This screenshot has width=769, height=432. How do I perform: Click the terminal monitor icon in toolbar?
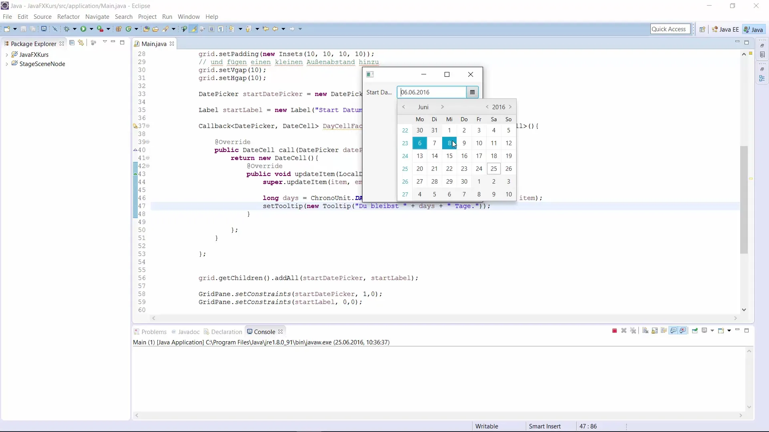click(x=44, y=29)
